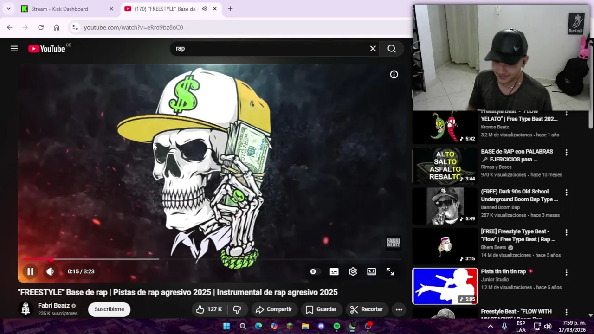The height and width of the screenshot is (334, 594).
Task: Save video with Guardar button
Action: (x=321, y=309)
